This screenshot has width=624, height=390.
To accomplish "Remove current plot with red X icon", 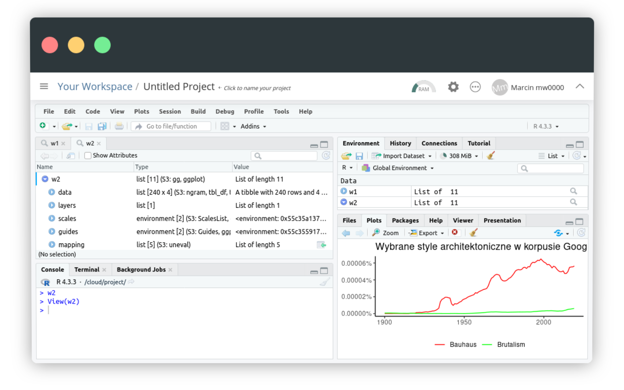I will click(455, 232).
